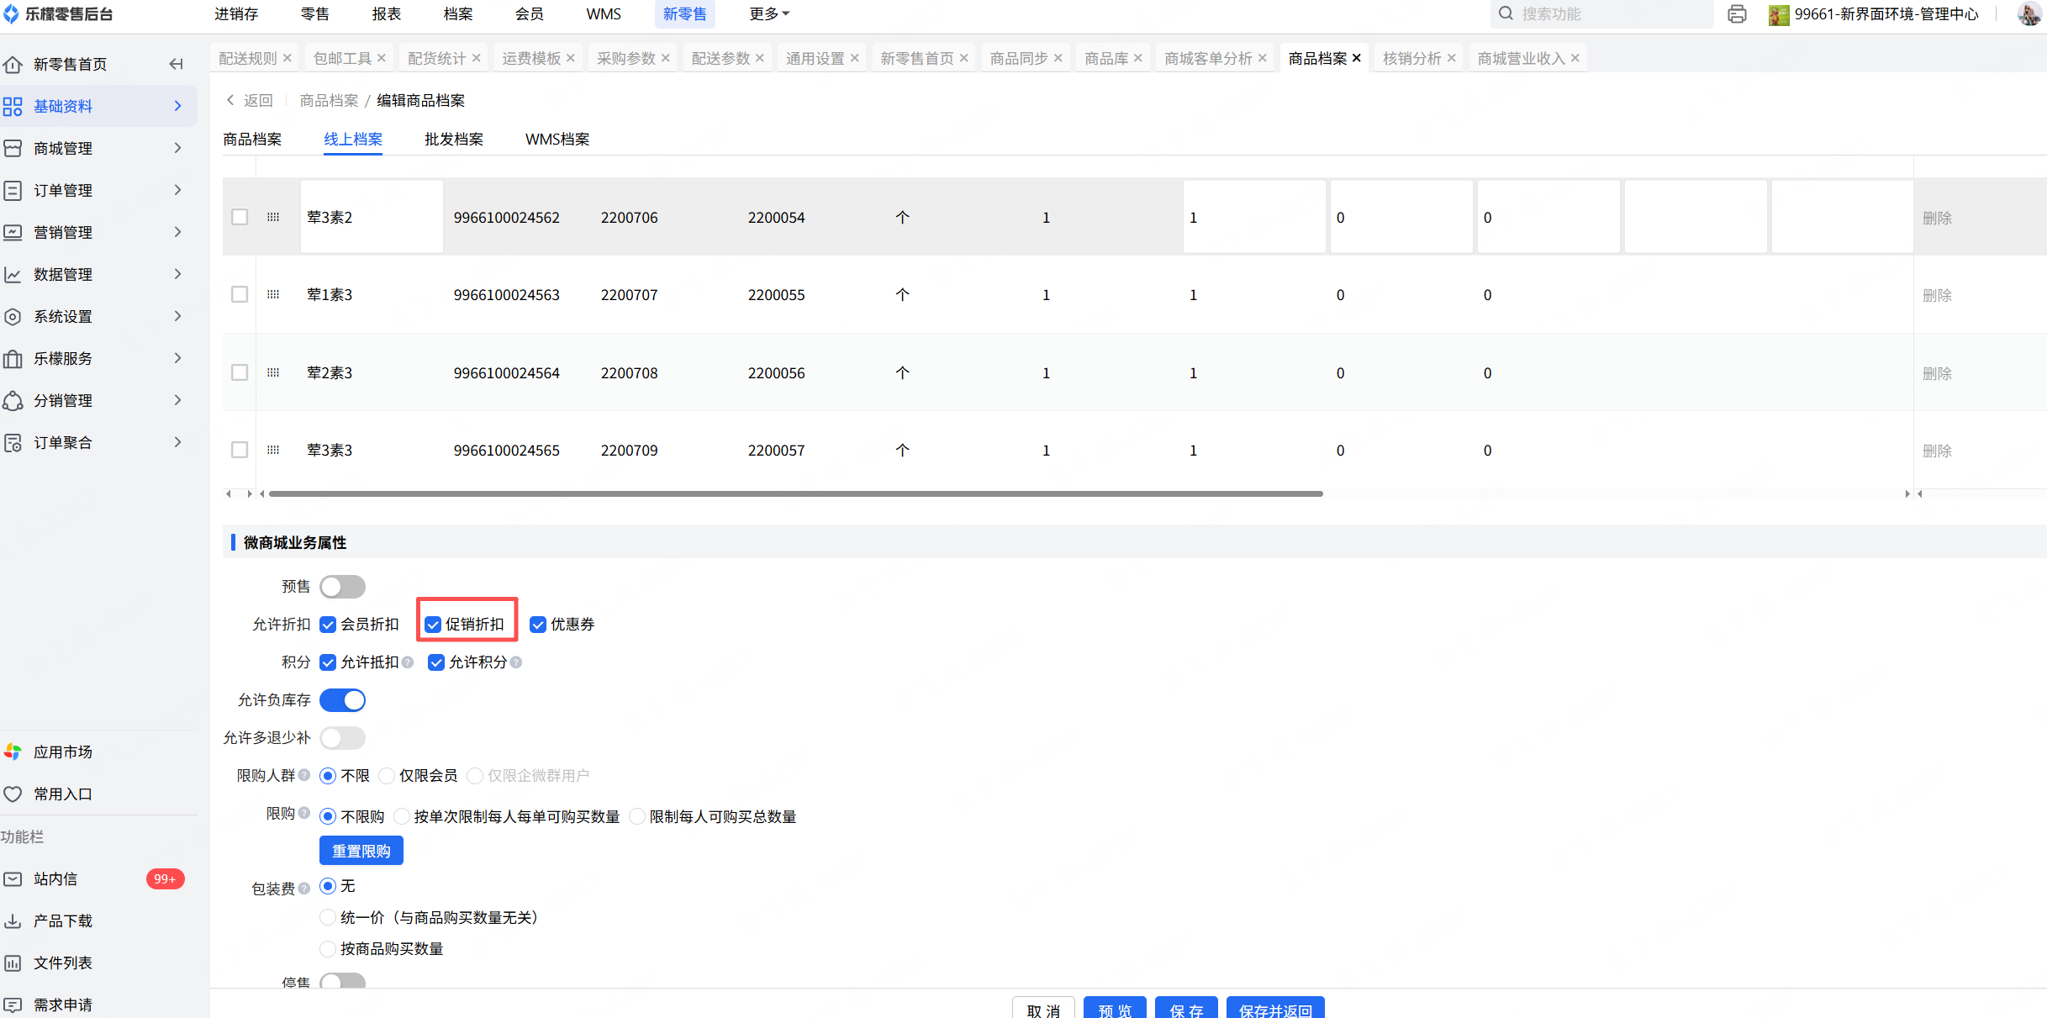Select the 仅限会员 radio option
Viewport: 2047px width, 1018px height.
pos(387,776)
